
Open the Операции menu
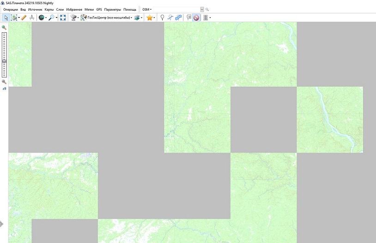tap(11, 9)
